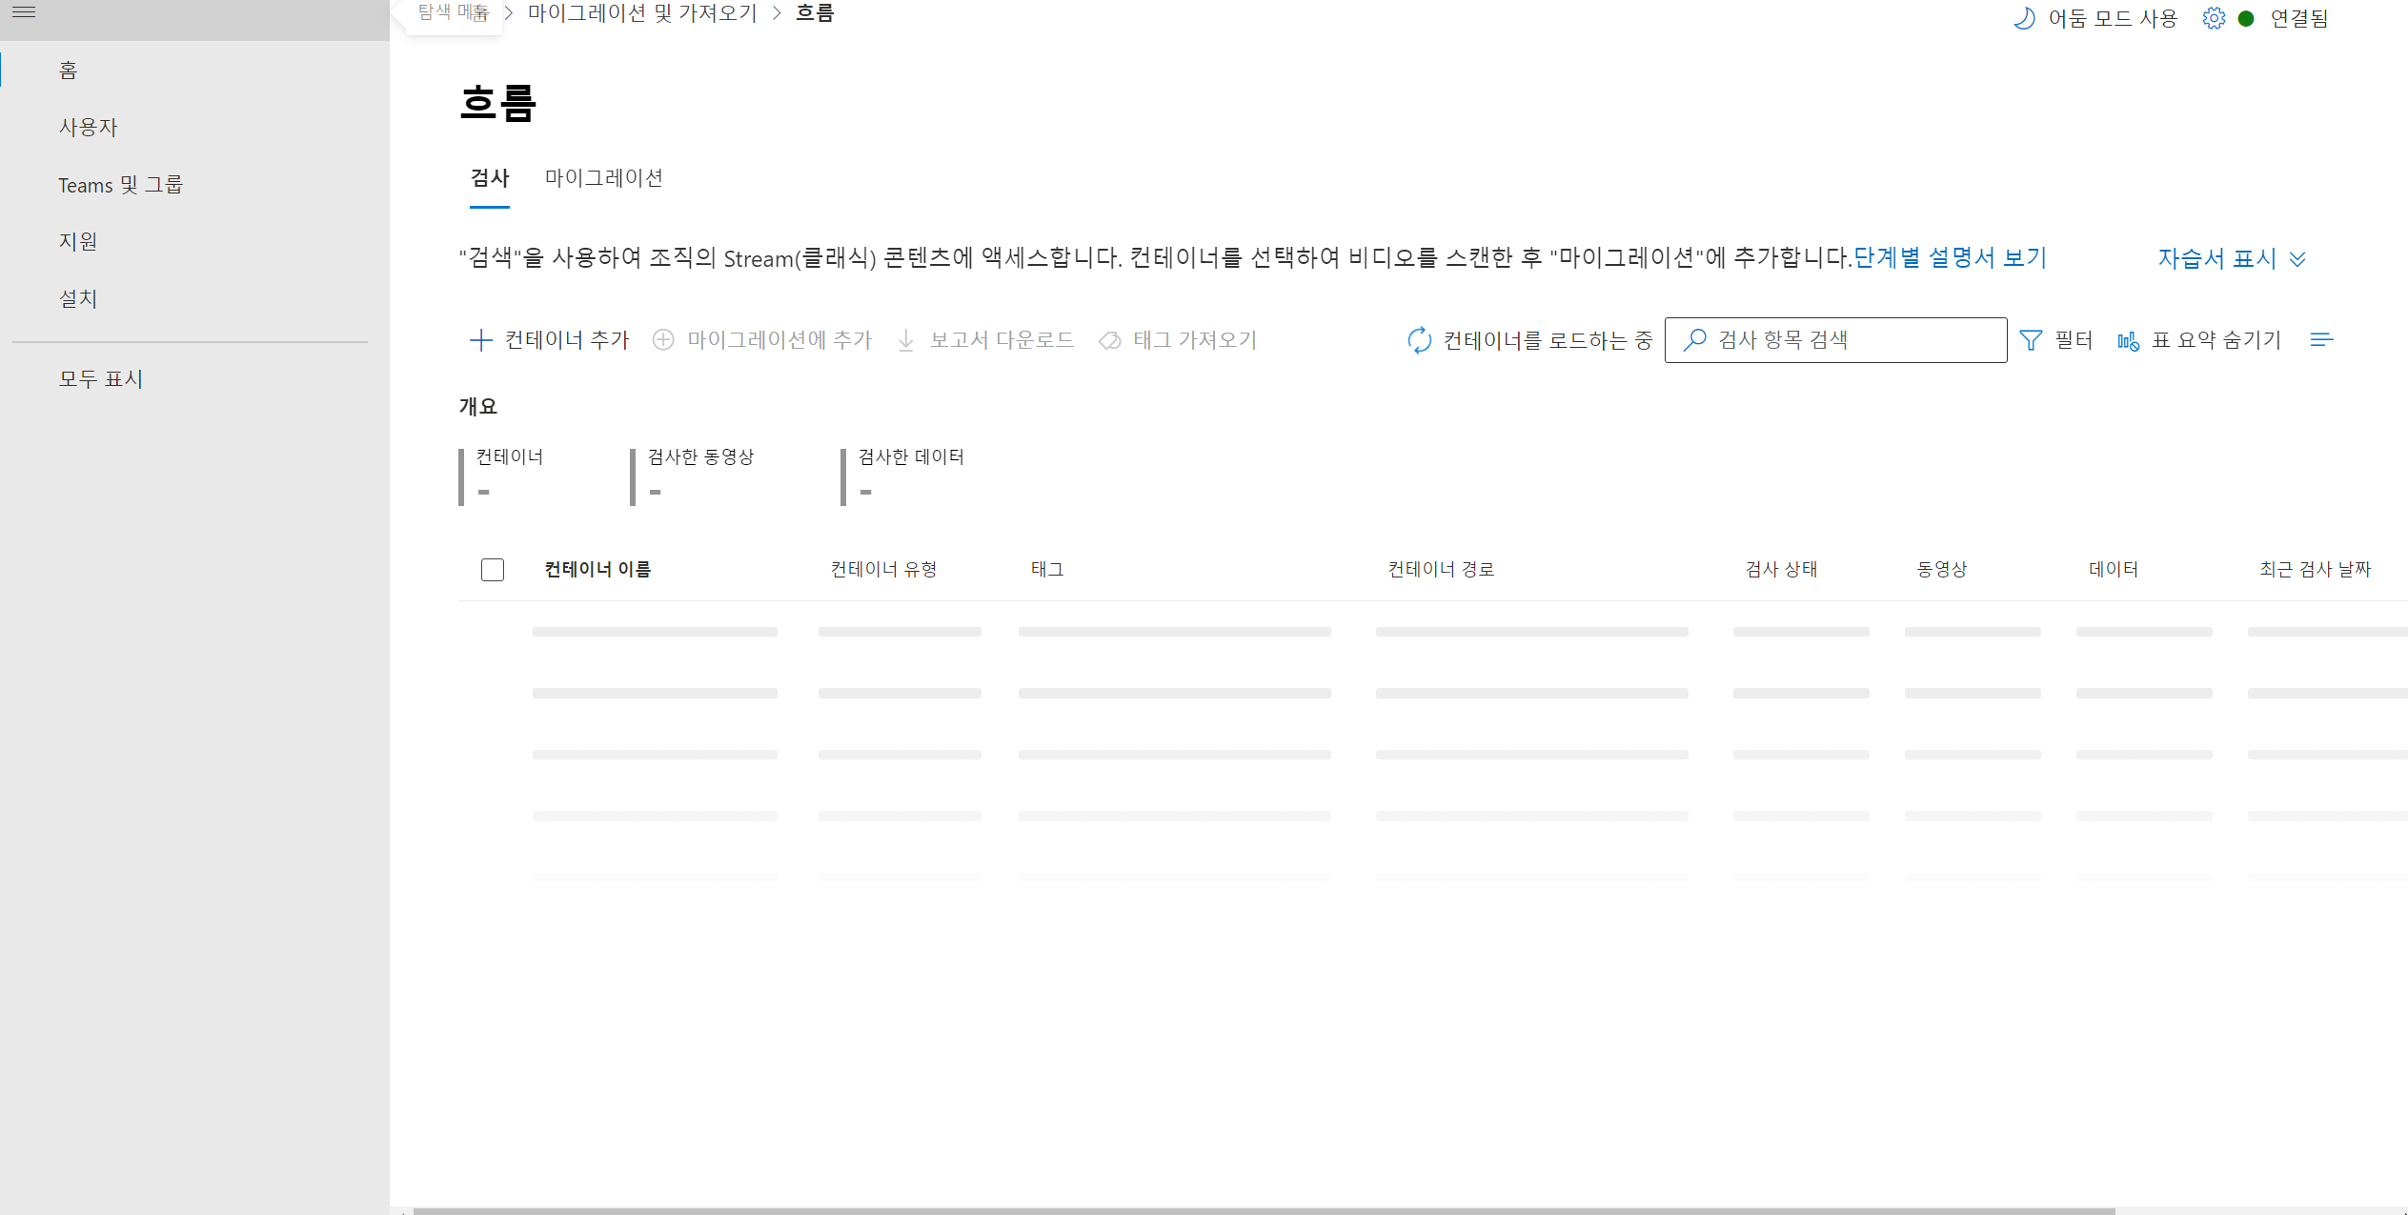Click the filter funnel icon

pos(2031,340)
